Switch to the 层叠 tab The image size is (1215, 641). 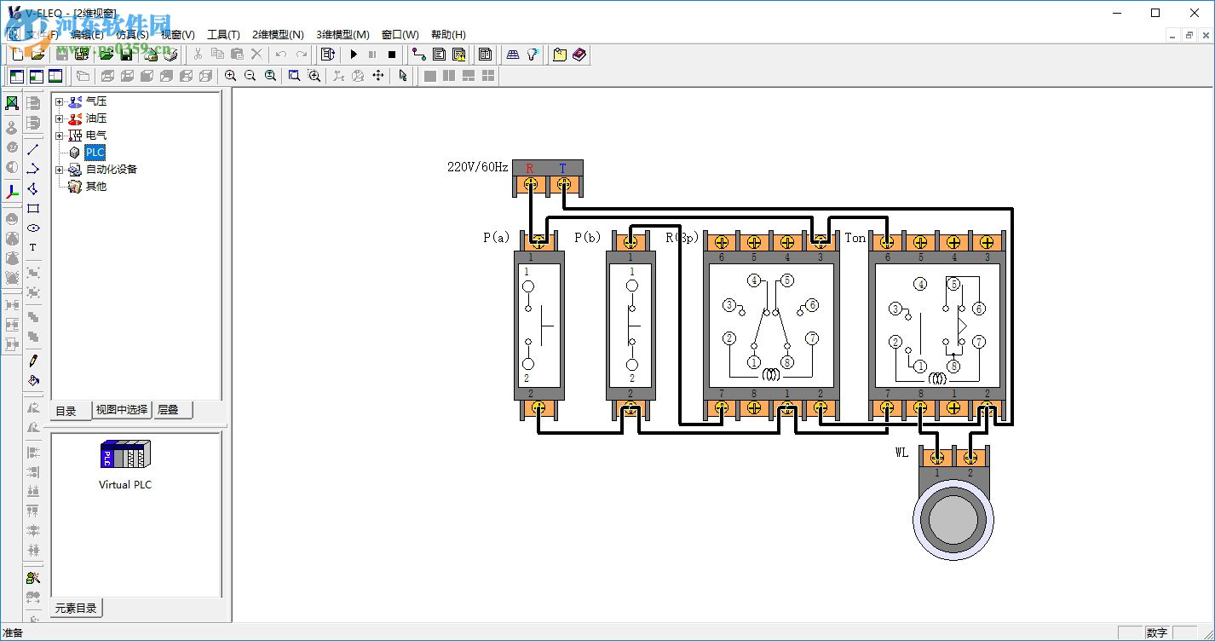[167, 410]
